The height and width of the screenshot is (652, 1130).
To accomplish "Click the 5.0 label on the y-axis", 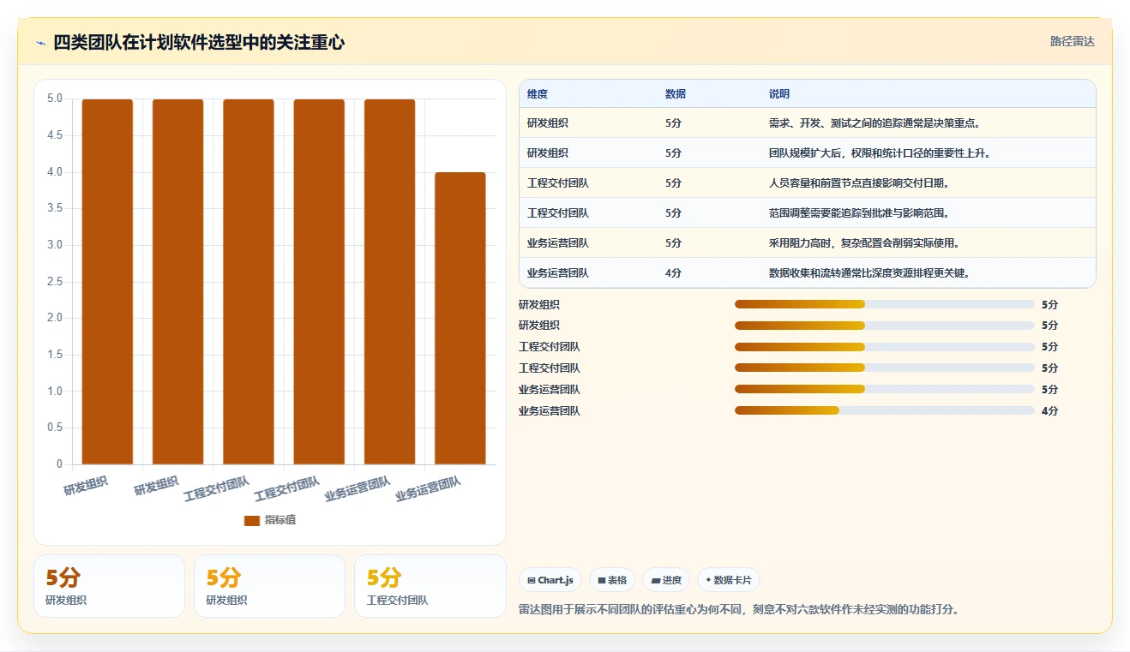I will coord(54,99).
